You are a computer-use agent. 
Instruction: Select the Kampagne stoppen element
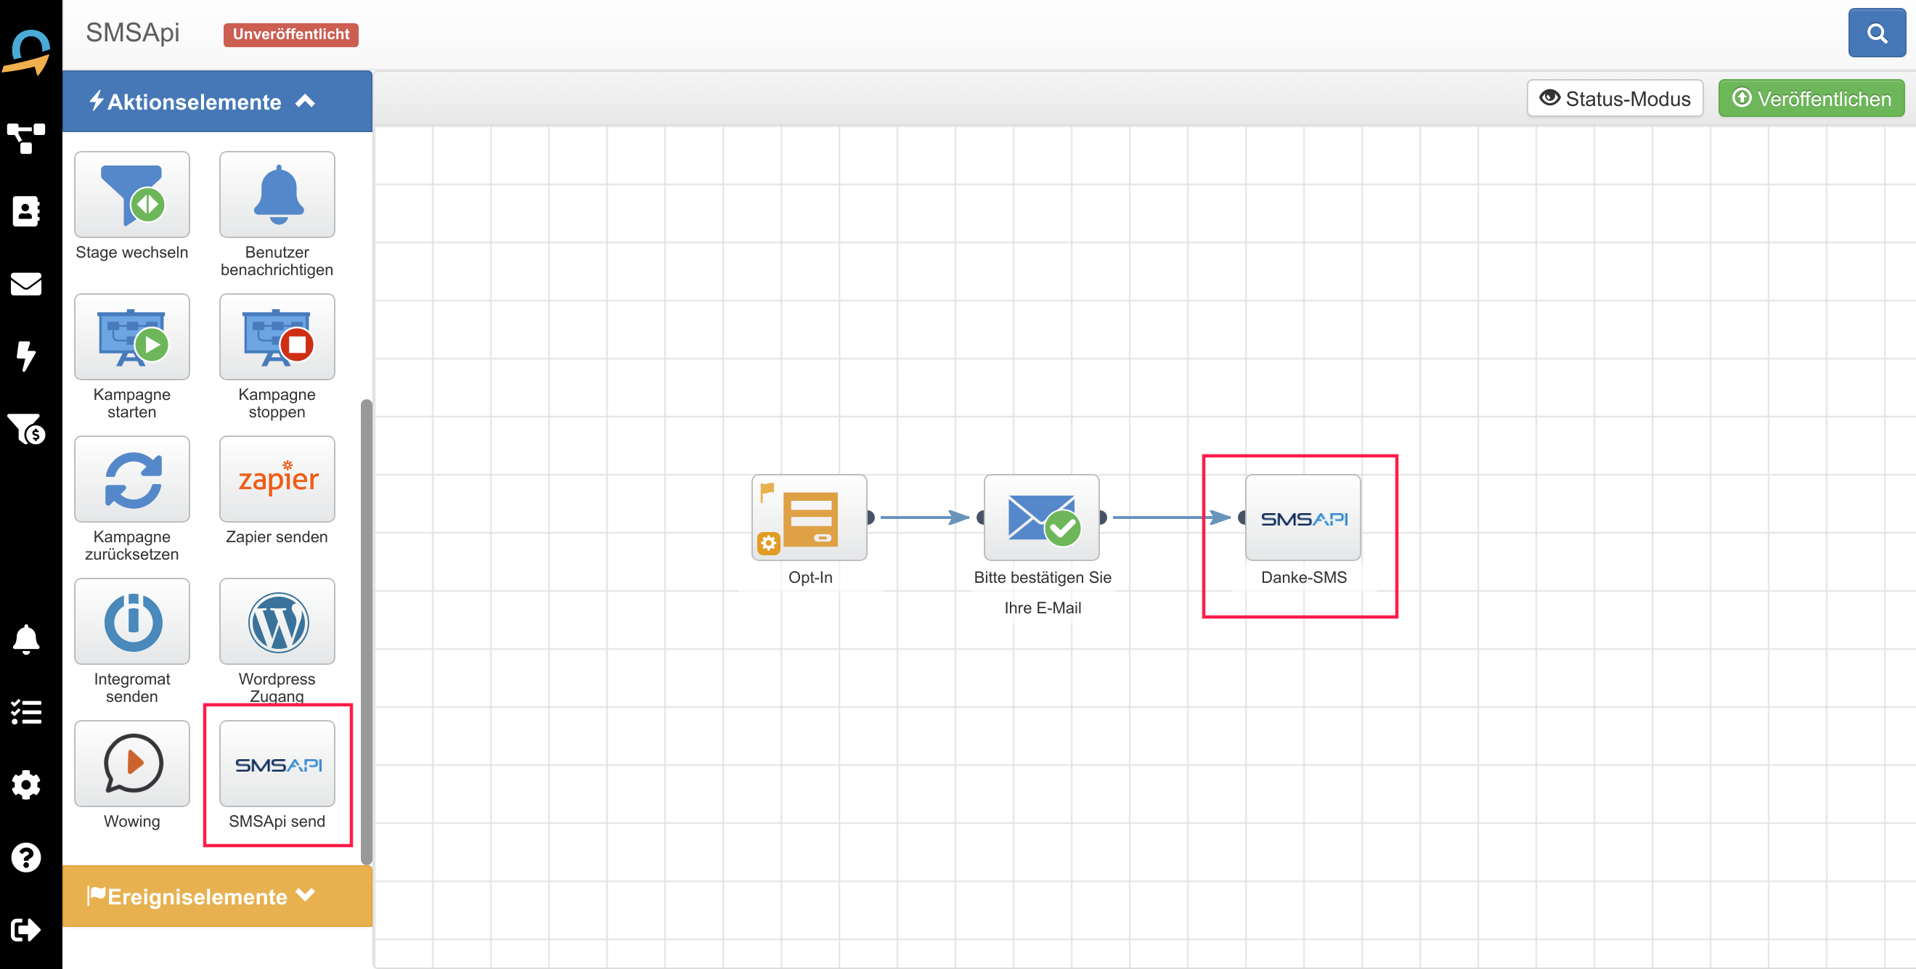(x=277, y=338)
